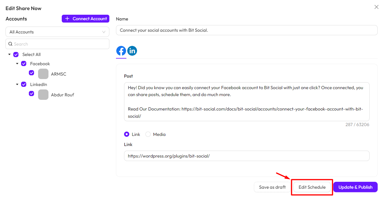Switch to the Facebook post tab icon
Screen dimensions: 382x204
(121, 51)
